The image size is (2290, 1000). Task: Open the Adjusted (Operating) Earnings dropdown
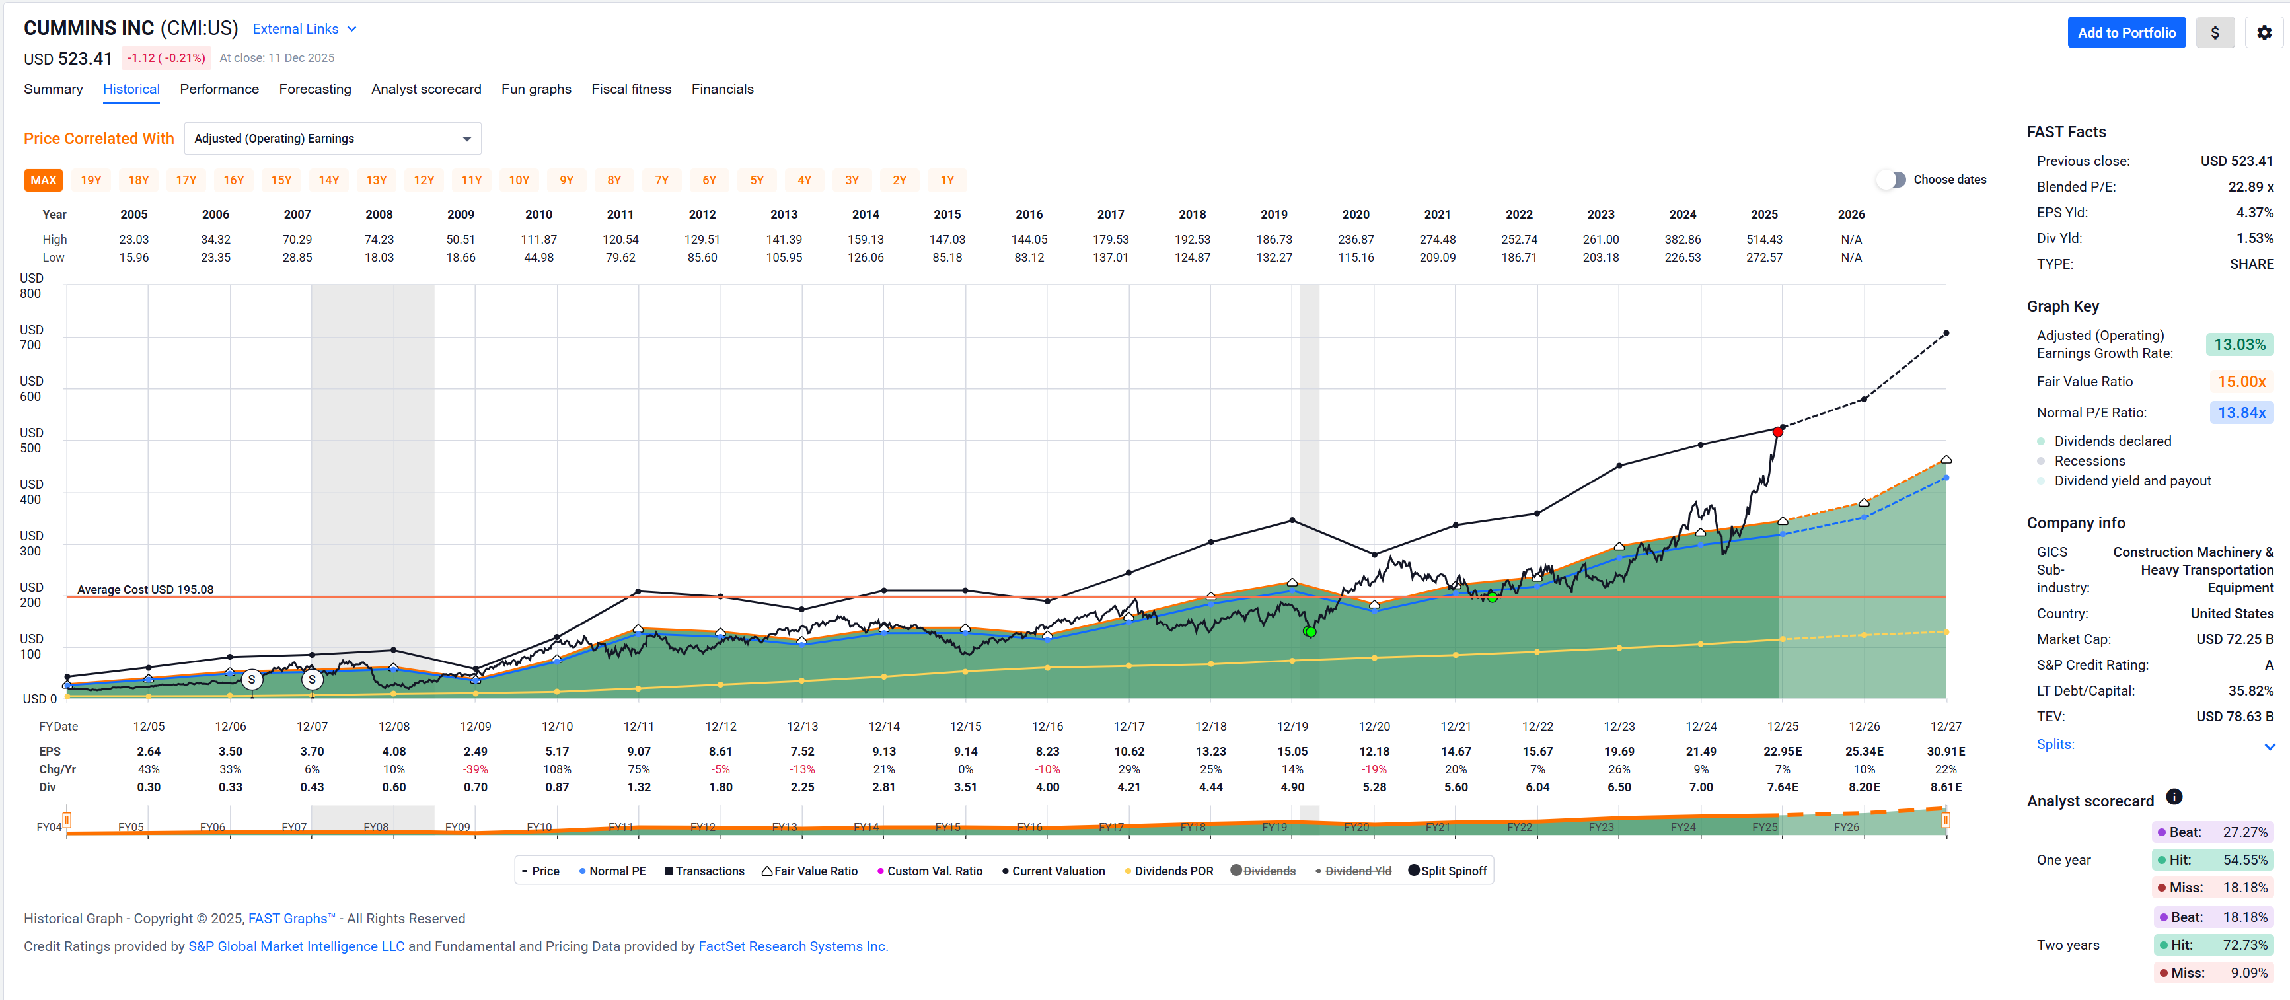tap(332, 139)
